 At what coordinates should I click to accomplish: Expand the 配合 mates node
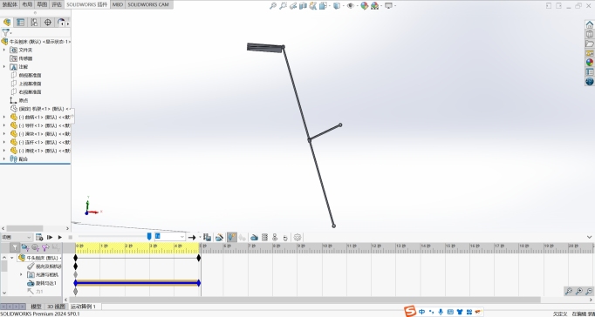click(x=4, y=159)
